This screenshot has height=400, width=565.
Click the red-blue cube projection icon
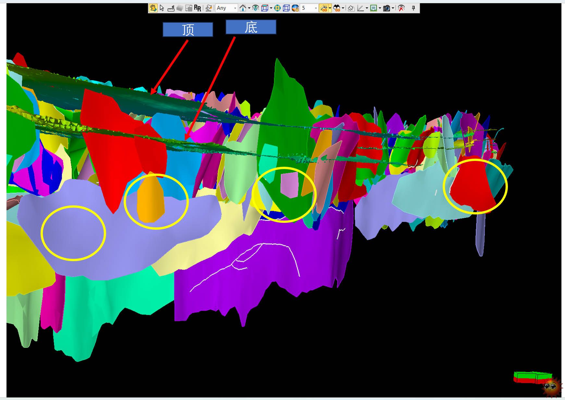(x=265, y=8)
